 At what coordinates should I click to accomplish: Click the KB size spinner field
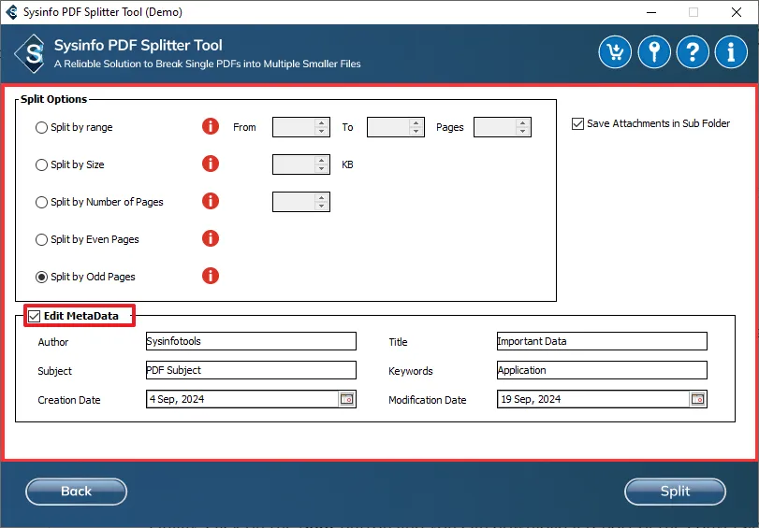coord(294,164)
